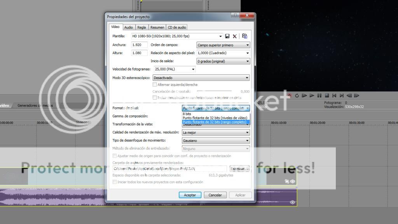This screenshot has height=224, width=398.
Task: Click the 00:01:30:00 mark on timeline ruler
Action: [x=357, y=122]
